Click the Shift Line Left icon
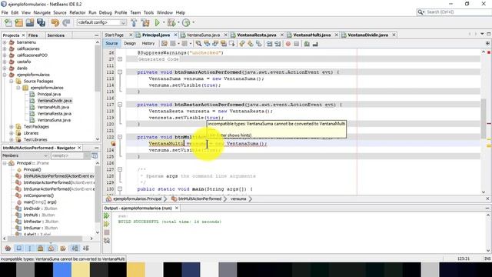 point(270,44)
